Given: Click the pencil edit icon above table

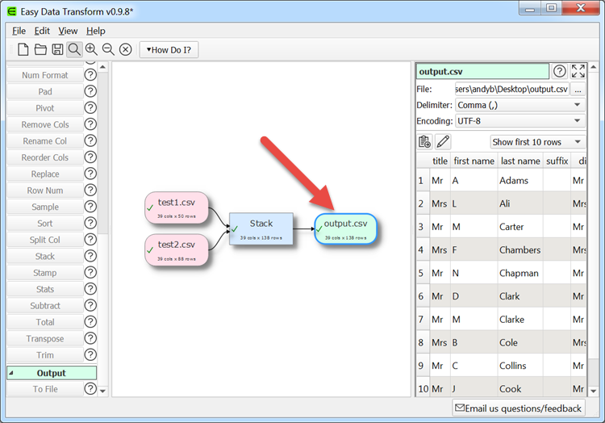Looking at the screenshot, I should pos(443,142).
